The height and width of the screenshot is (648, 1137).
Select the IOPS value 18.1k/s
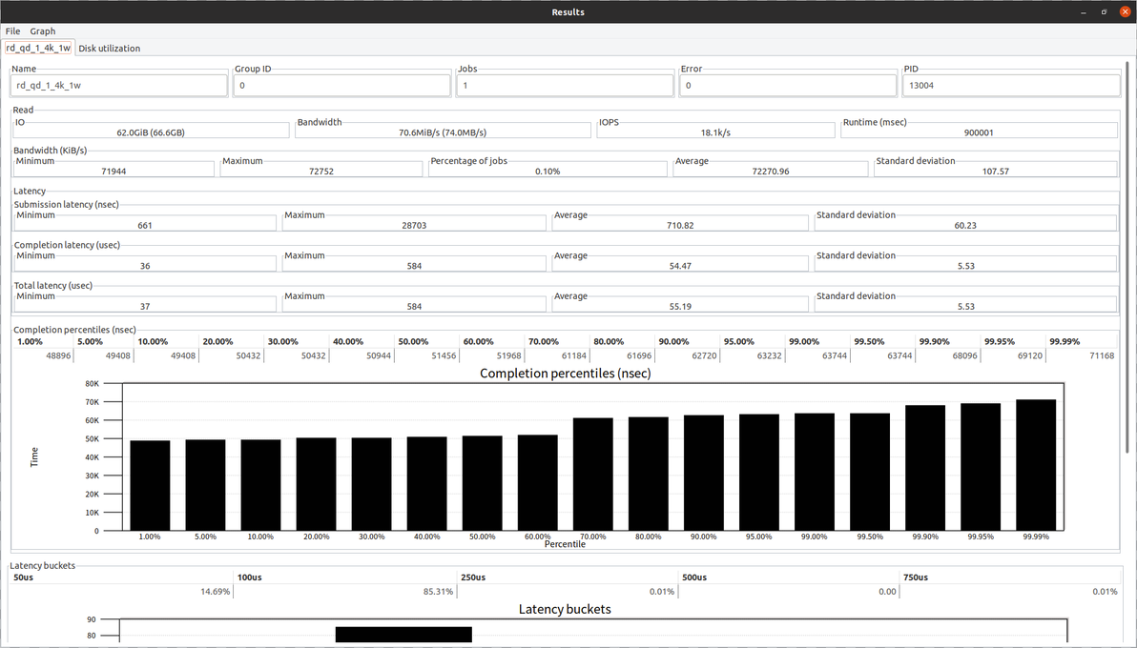(715, 132)
